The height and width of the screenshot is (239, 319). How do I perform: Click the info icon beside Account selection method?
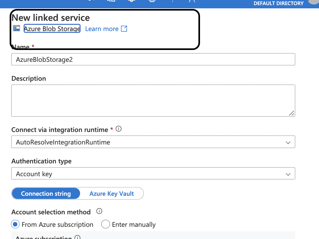99,211
